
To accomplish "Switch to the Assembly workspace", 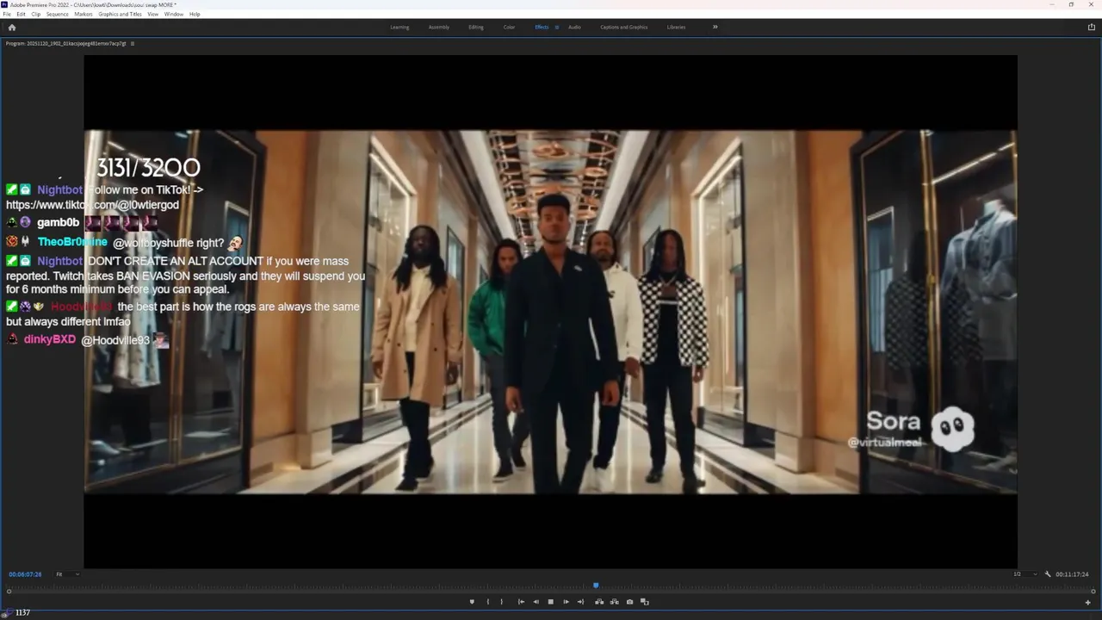I will click(x=439, y=27).
